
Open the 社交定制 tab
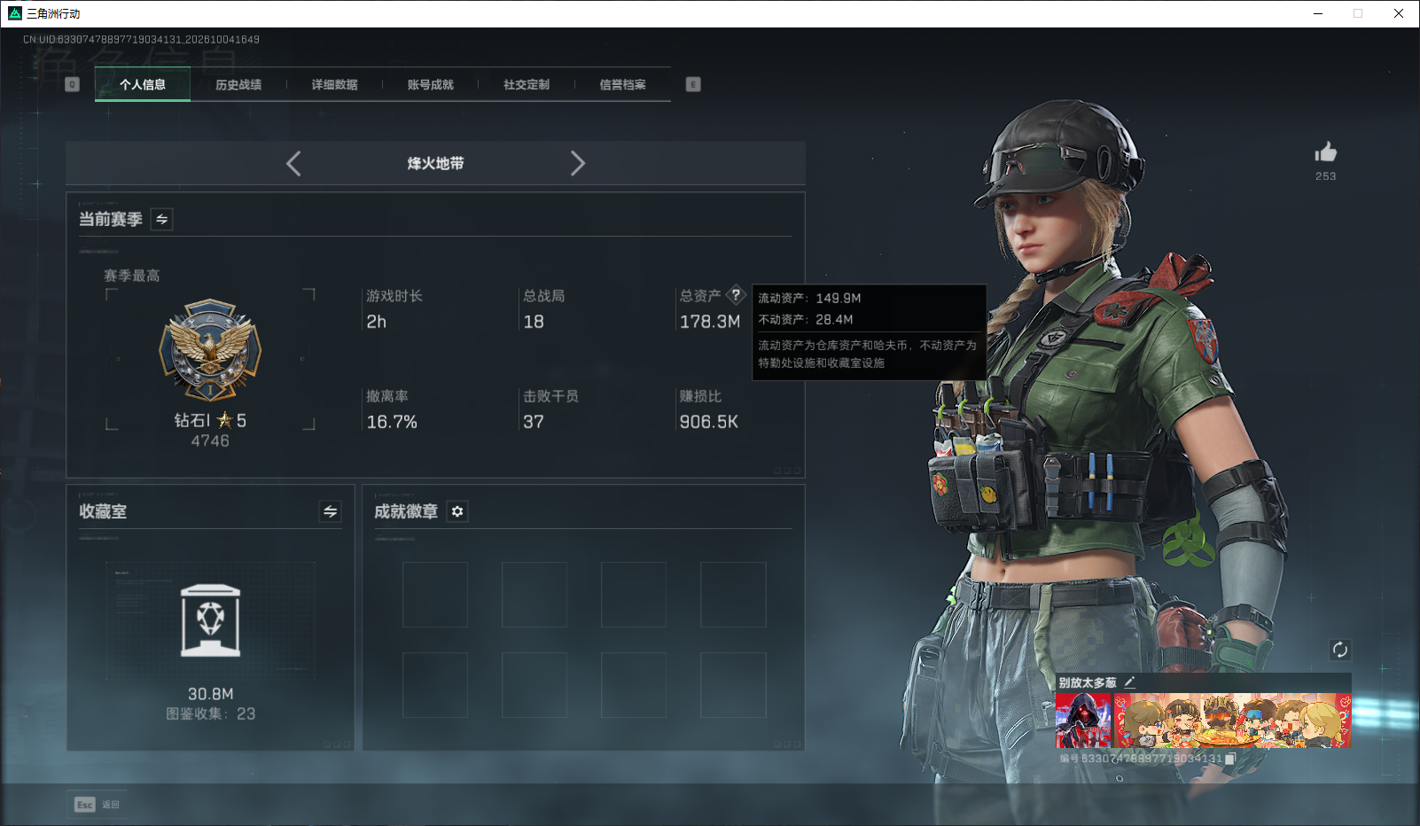tap(527, 84)
